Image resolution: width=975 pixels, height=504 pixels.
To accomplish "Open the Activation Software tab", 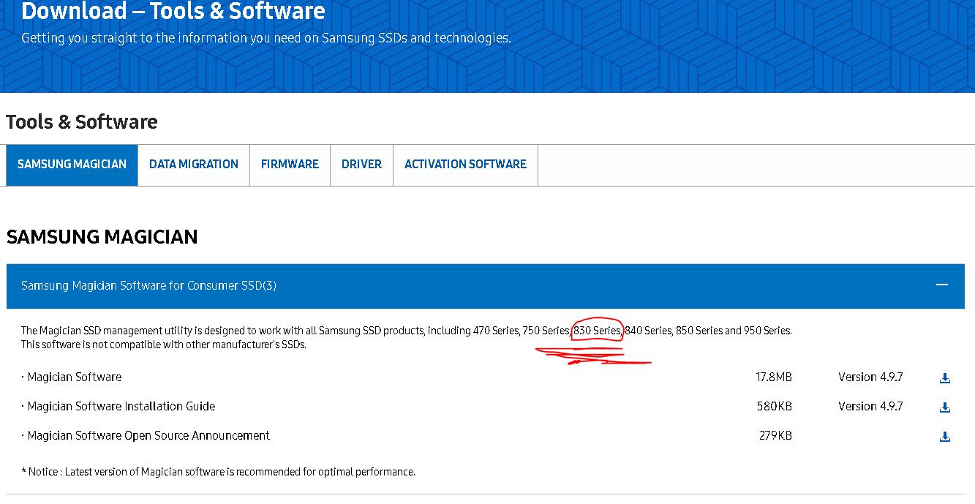I will point(465,165).
